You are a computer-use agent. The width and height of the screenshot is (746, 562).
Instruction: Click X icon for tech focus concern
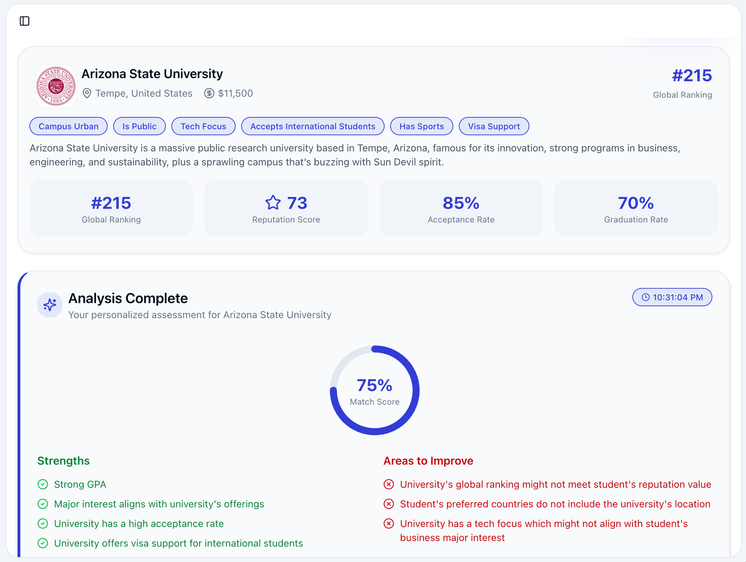click(x=389, y=524)
